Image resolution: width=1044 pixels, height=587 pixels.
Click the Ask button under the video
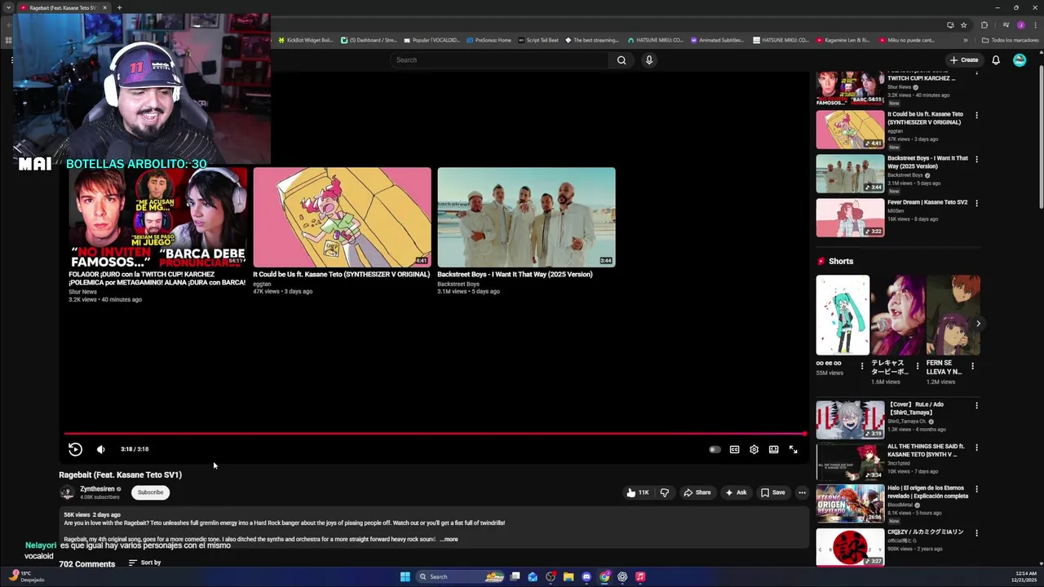point(736,492)
